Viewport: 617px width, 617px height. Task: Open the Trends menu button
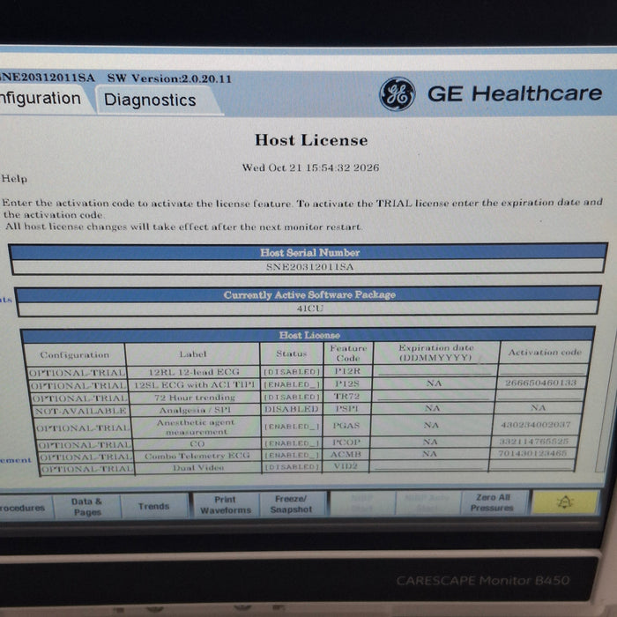pos(153,507)
